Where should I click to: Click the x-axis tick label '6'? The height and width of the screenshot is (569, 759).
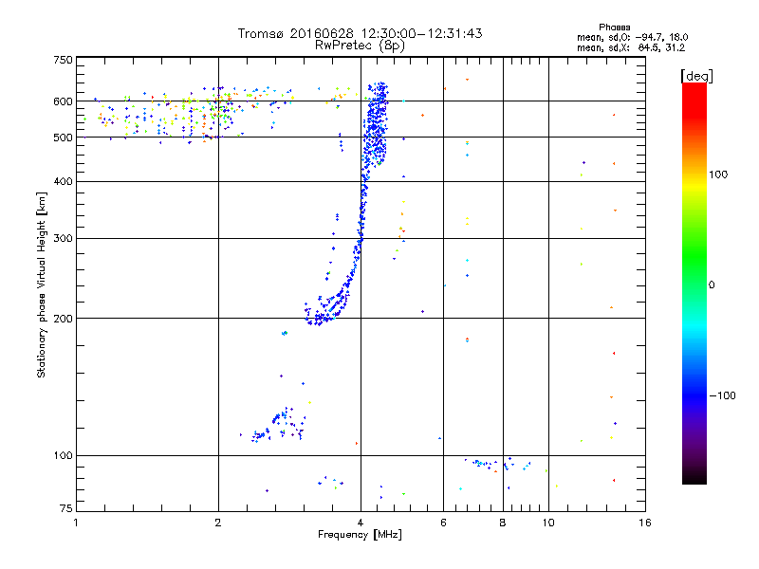(443, 523)
